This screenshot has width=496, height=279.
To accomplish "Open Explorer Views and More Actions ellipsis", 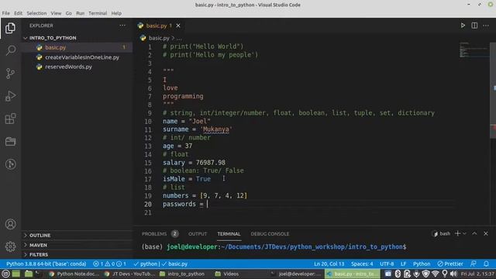I will [x=122, y=26].
